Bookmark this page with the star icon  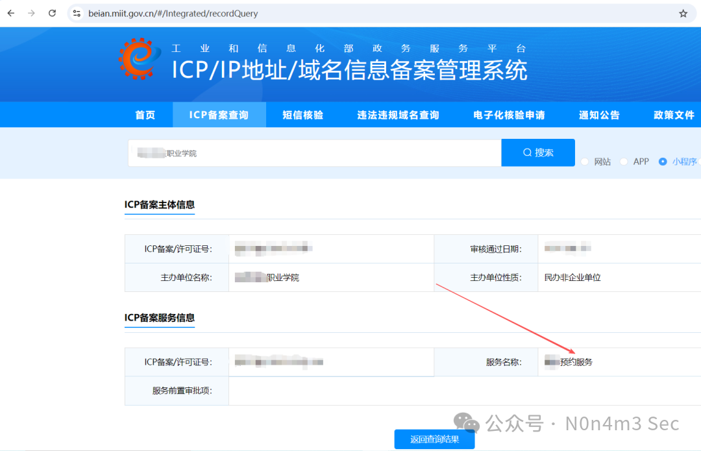(683, 14)
